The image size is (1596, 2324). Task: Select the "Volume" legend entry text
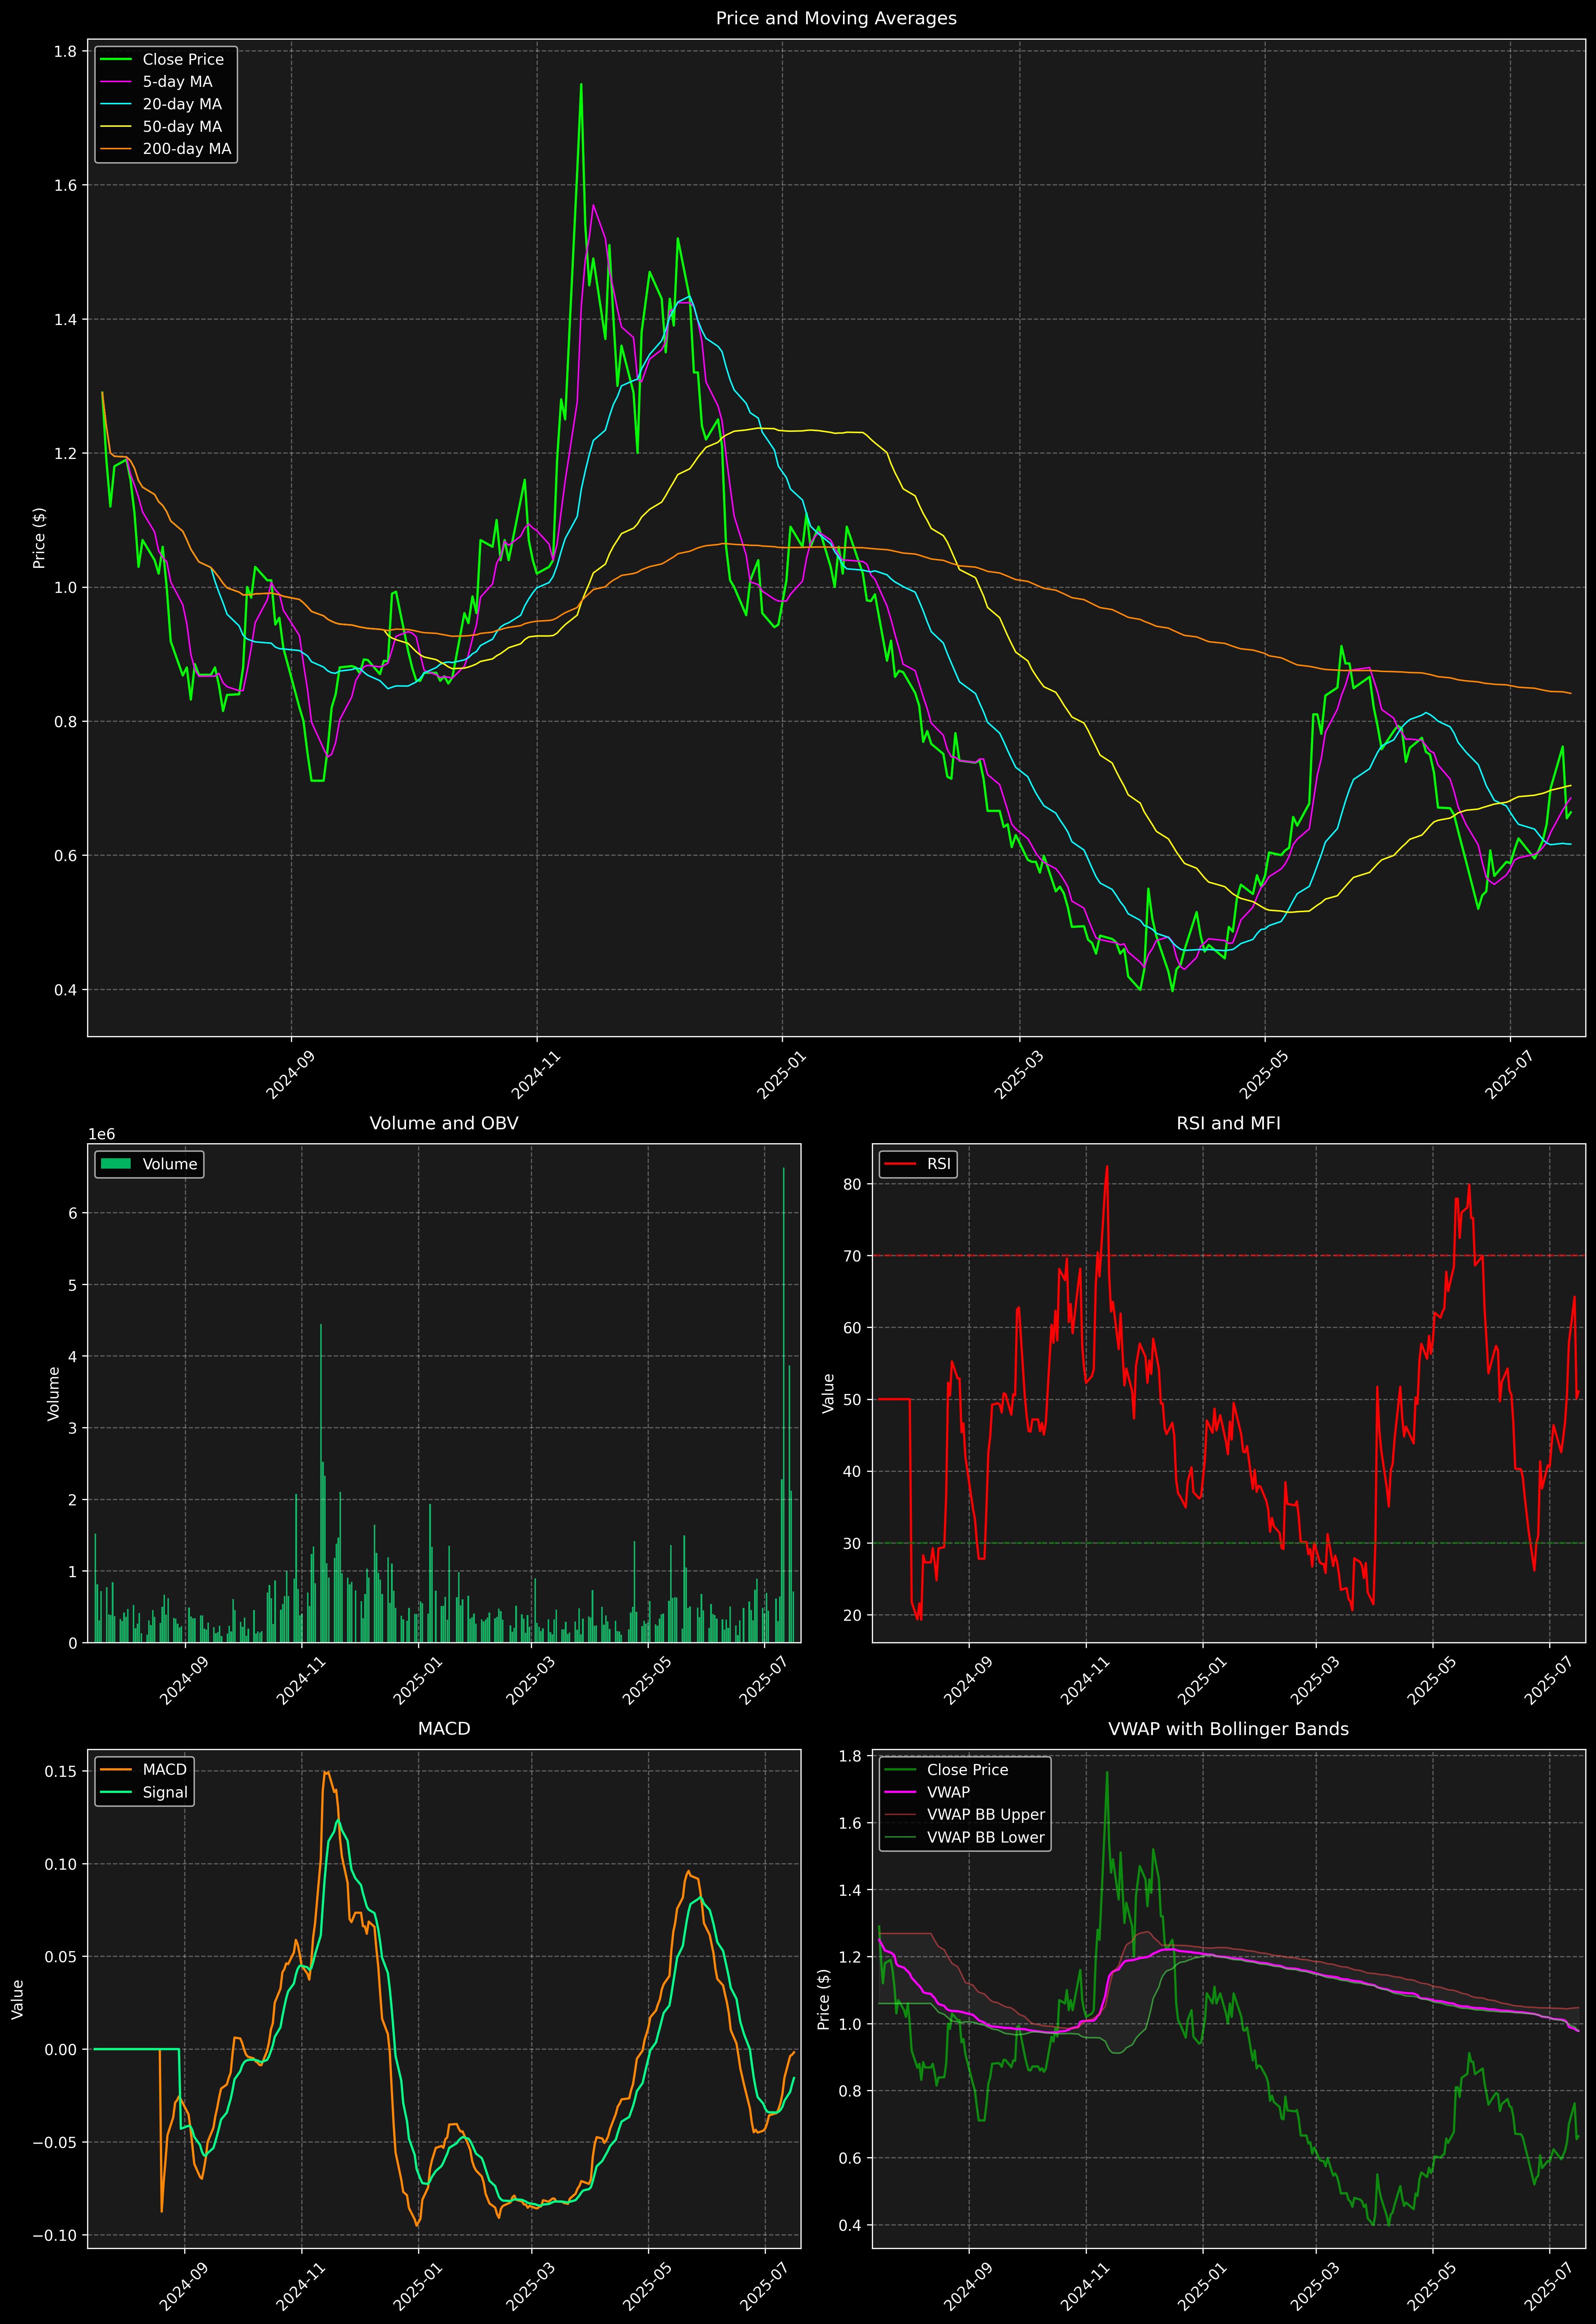coord(170,1164)
